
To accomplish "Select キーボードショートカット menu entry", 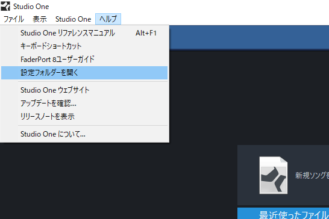I will pyautogui.click(x=84, y=46).
